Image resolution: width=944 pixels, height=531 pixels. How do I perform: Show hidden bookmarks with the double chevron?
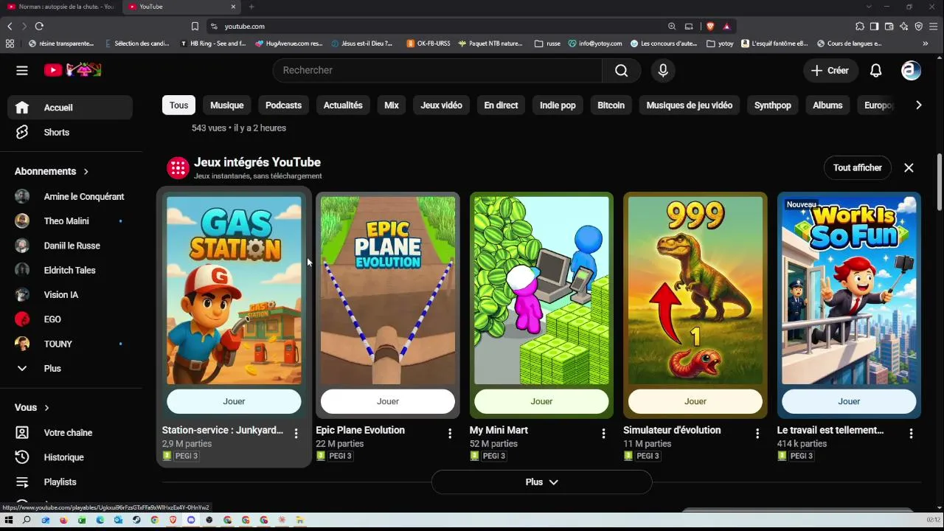point(926,44)
